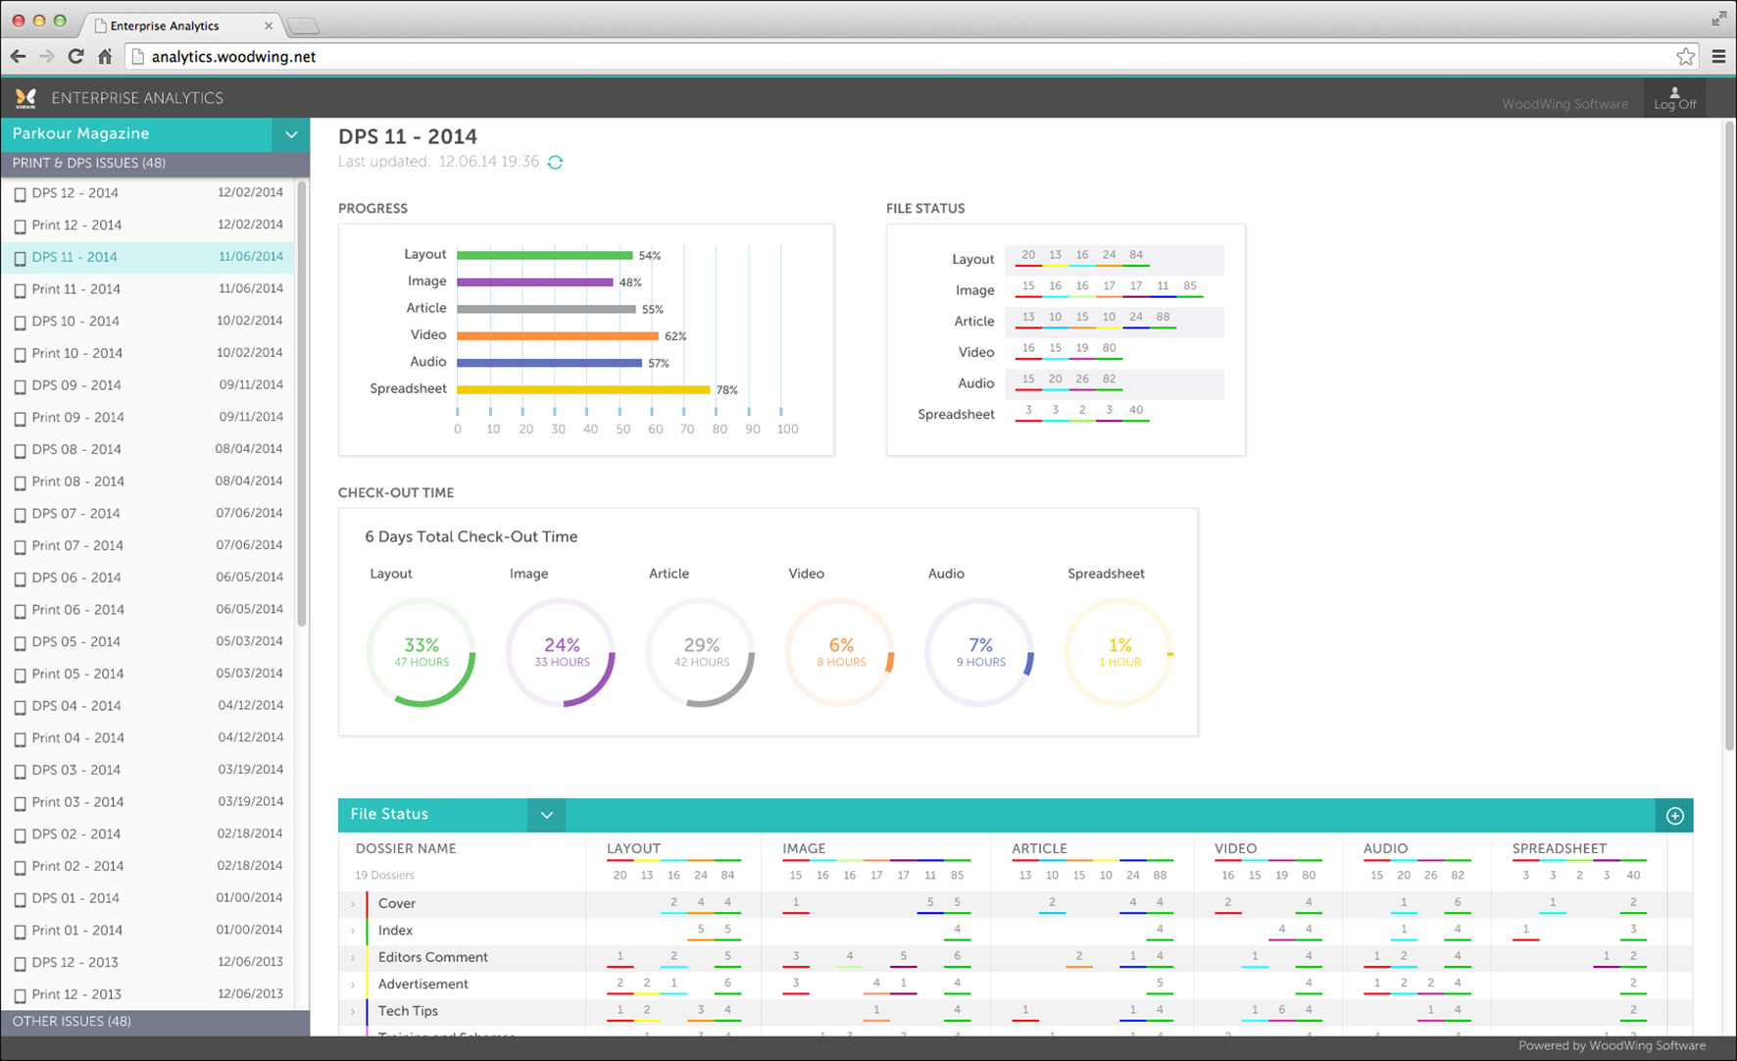Viewport: 1737px width, 1061px height.
Task: Go to browser home page
Action: [x=105, y=57]
